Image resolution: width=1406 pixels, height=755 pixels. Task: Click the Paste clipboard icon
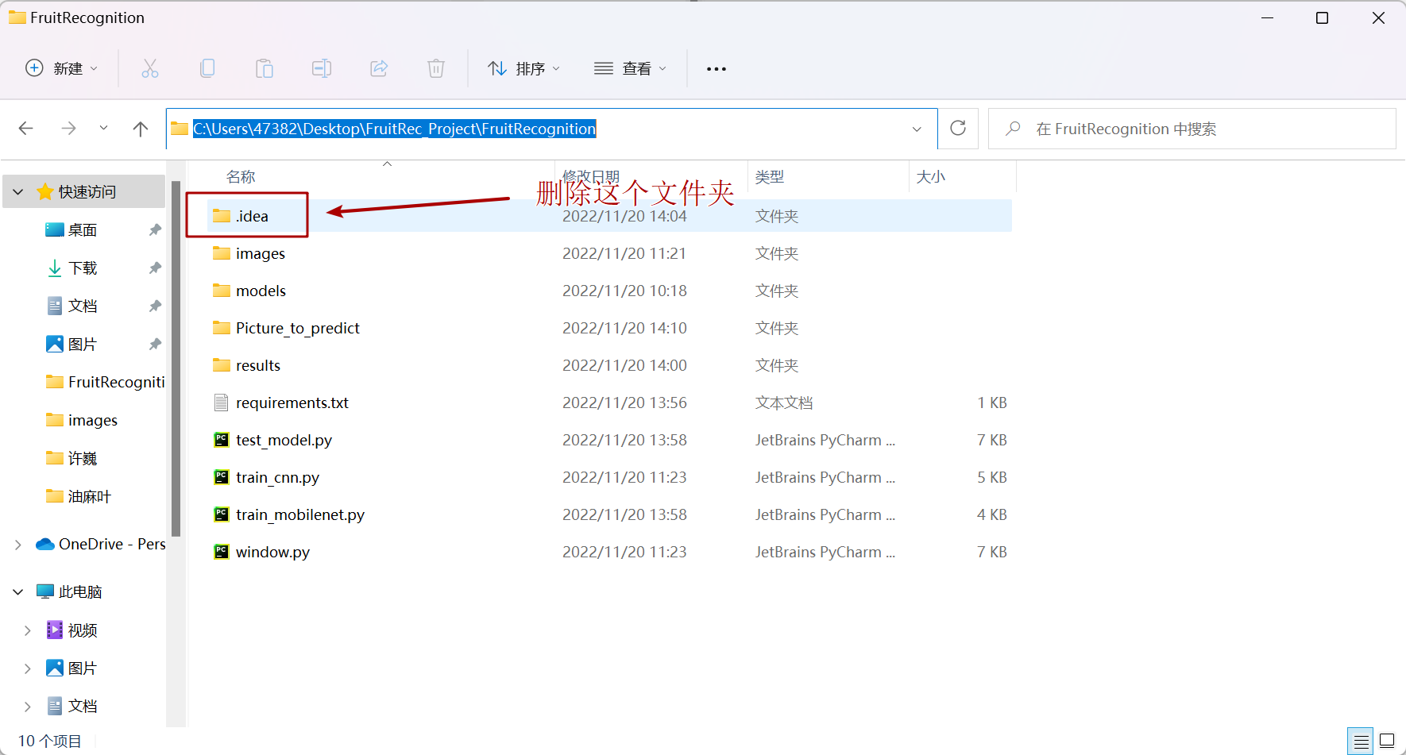coord(265,68)
